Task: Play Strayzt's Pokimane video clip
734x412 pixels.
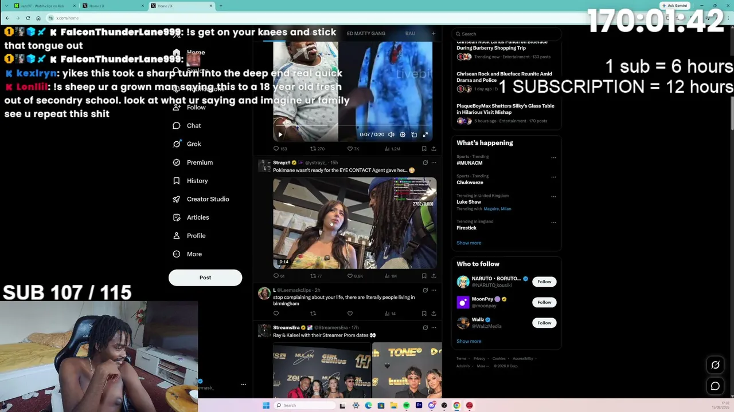Action: click(354, 223)
